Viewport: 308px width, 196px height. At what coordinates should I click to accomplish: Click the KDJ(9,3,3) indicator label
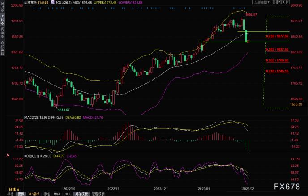pos(32,156)
